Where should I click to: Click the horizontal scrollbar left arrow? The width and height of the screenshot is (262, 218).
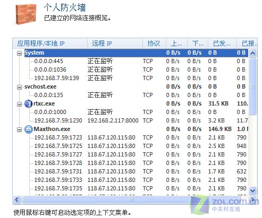(x=17, y=200)
